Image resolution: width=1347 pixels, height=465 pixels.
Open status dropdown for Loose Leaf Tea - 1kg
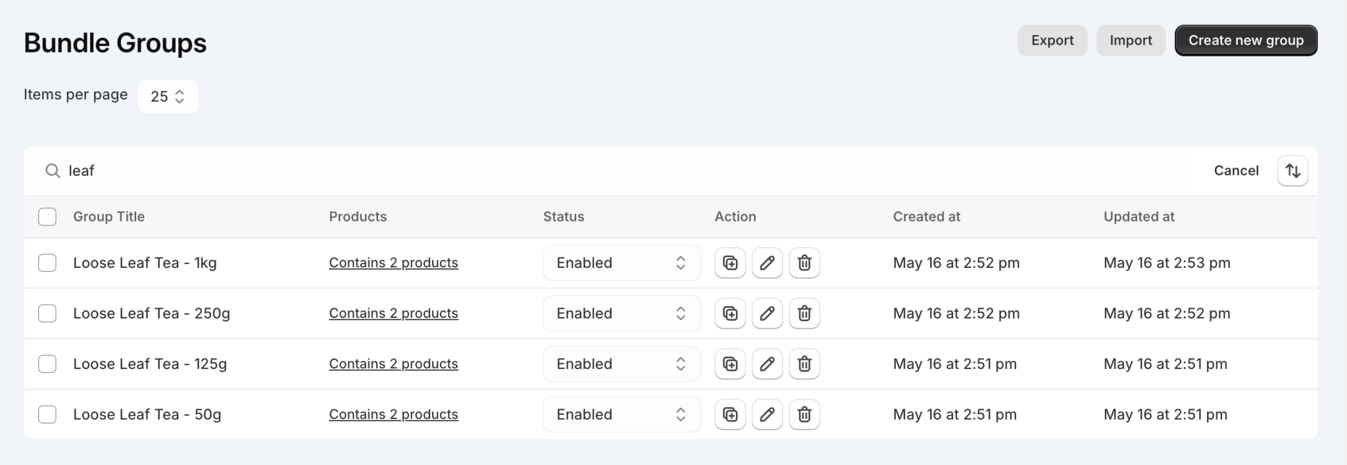point(621,263)
